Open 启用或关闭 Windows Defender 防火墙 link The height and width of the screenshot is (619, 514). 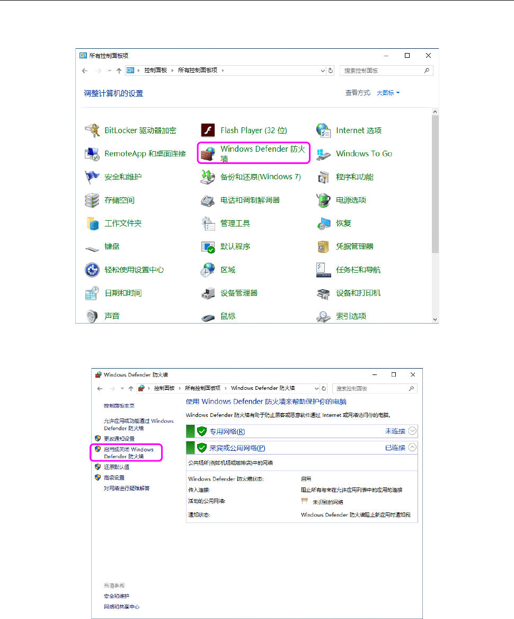pos(129,453)
